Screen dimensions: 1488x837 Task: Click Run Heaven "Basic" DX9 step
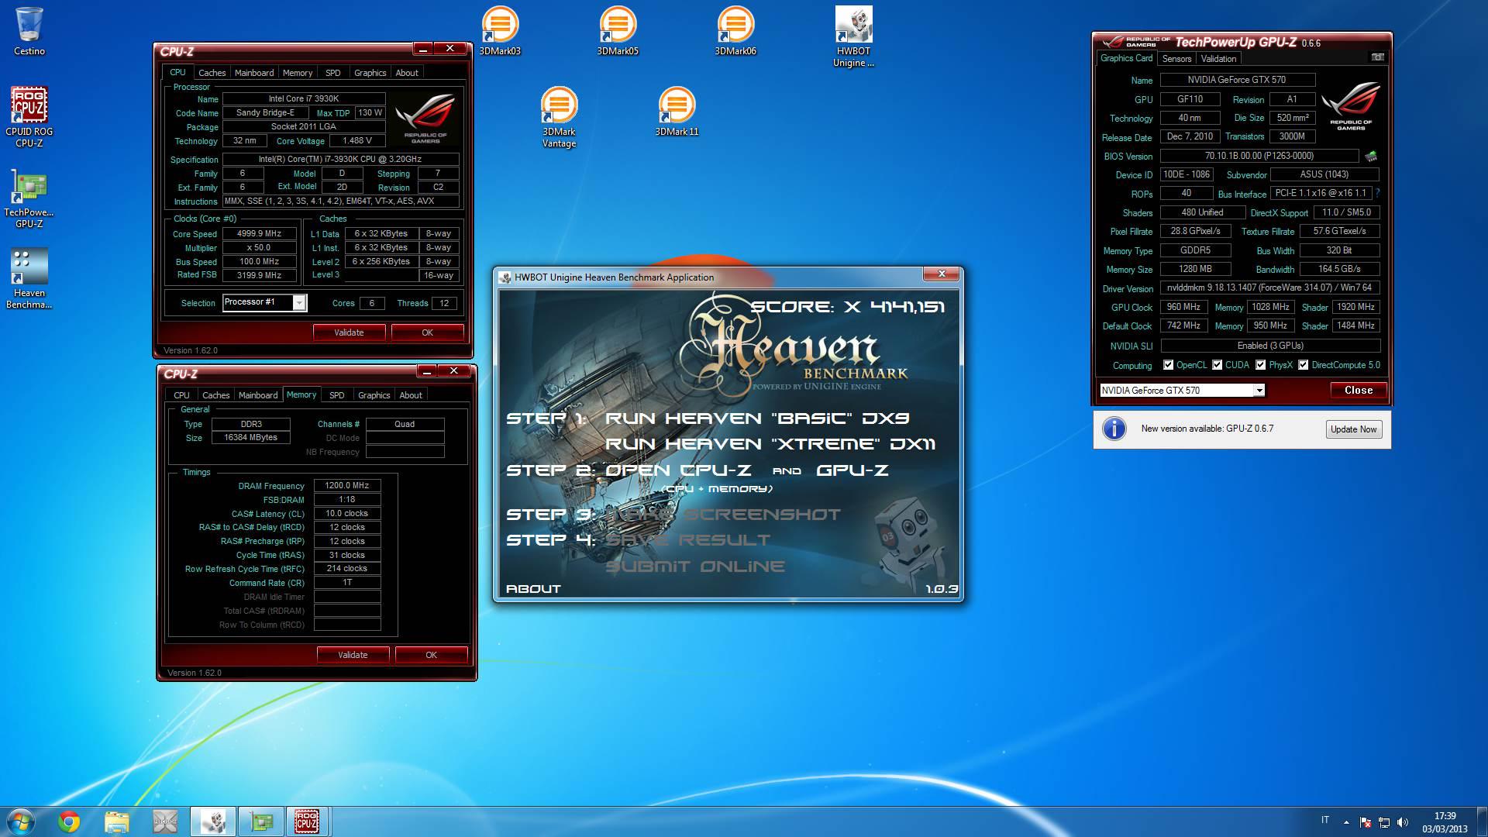[x=757, y=418]
